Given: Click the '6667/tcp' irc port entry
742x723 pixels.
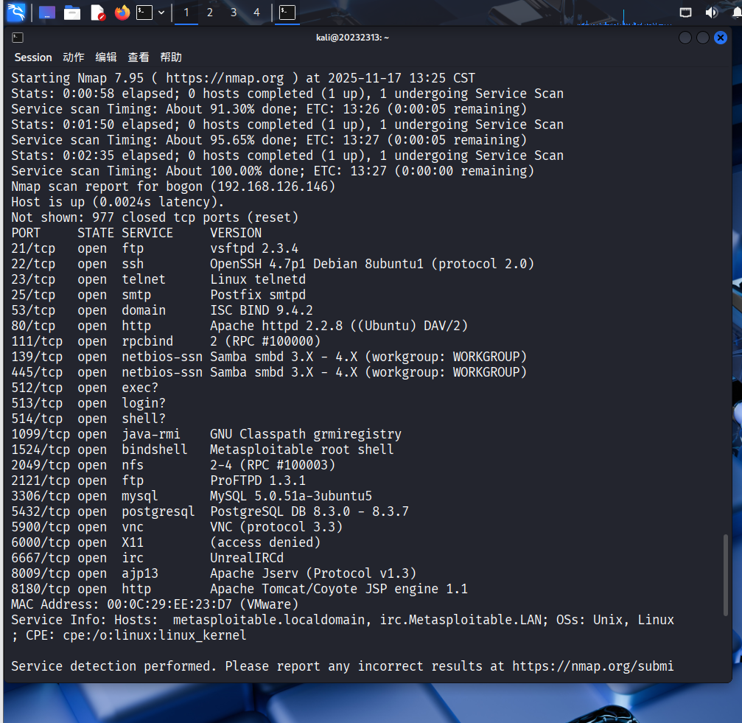Looking at the screenshot, I should click(41, 558).
